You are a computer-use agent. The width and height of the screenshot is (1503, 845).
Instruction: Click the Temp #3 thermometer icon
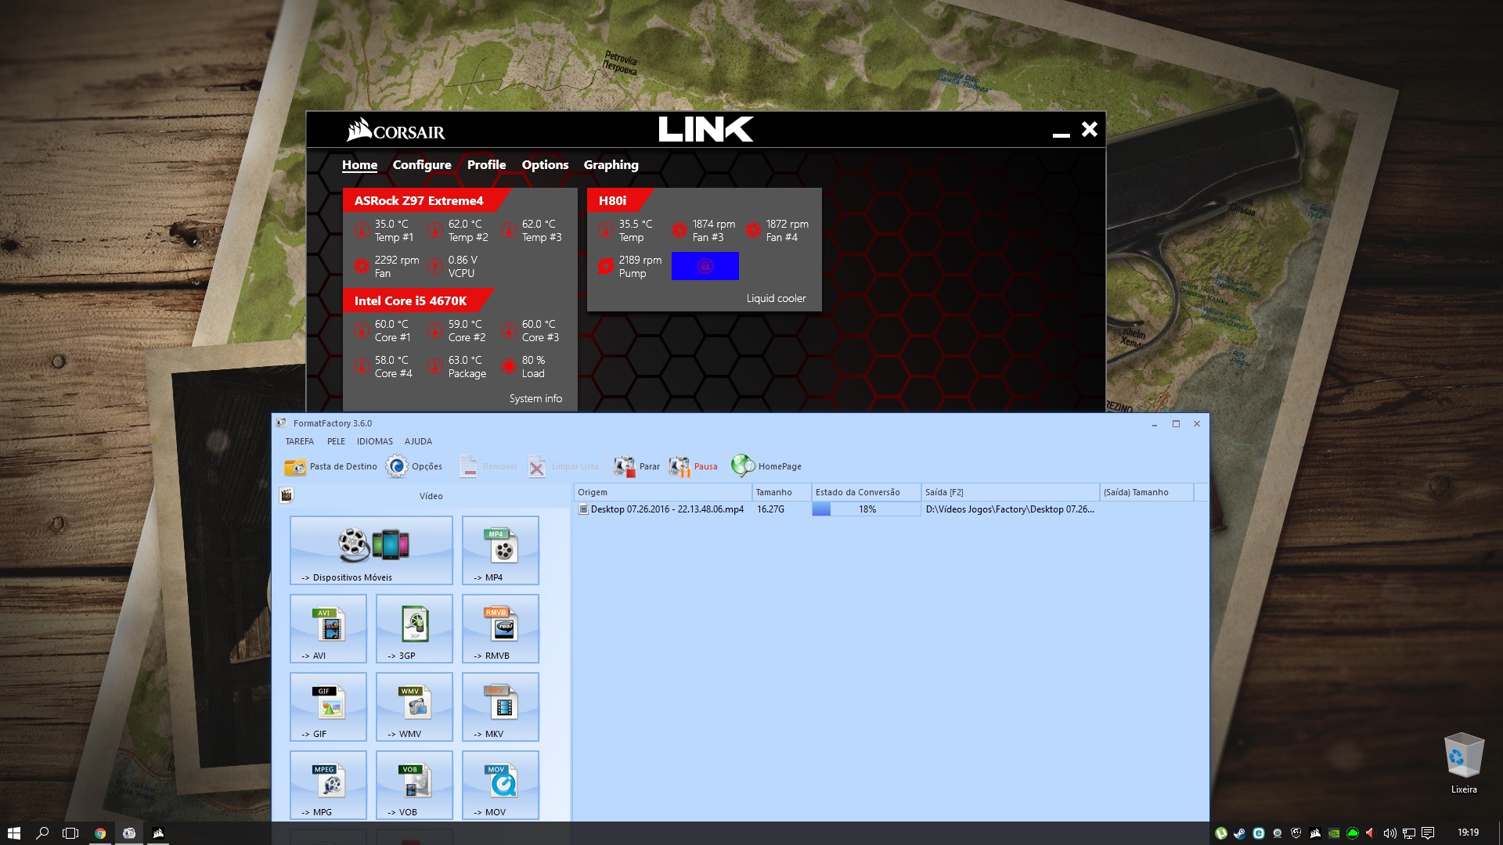point(509,230)
